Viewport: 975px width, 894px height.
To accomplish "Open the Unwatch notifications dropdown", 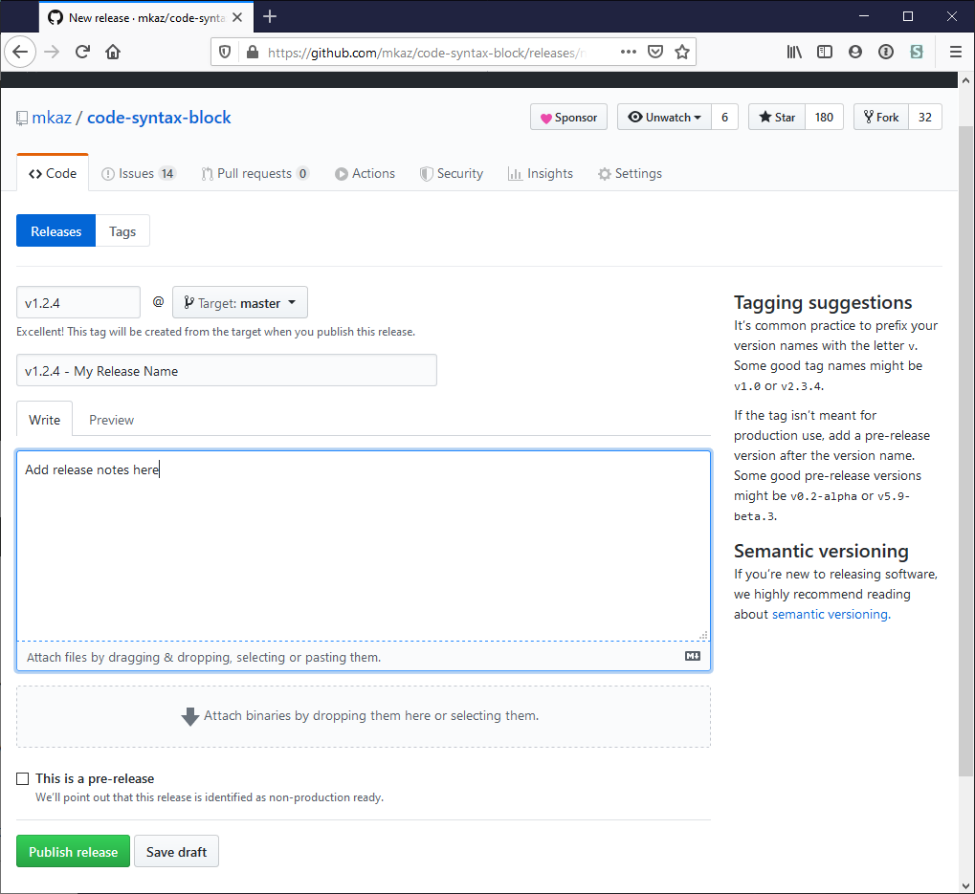I will (x=663, y=117).
